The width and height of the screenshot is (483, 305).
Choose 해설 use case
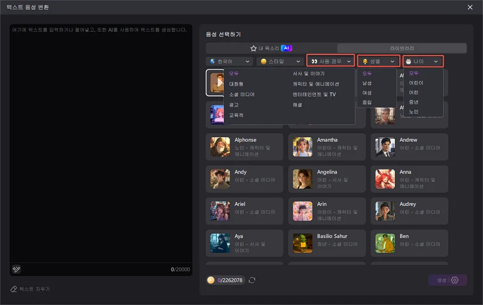point(297,105)
